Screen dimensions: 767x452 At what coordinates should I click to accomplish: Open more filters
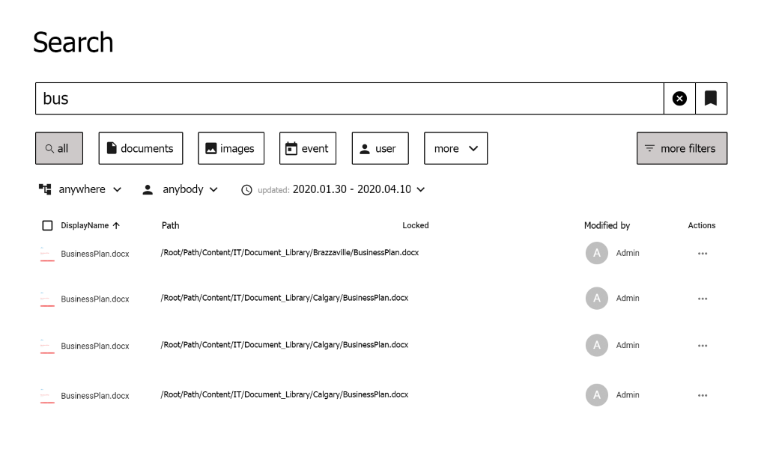tap(682, 147)
